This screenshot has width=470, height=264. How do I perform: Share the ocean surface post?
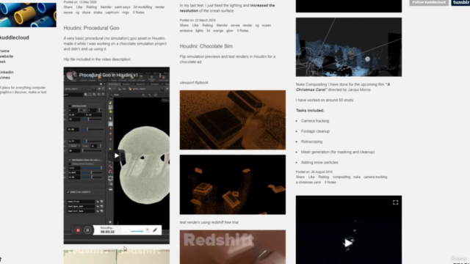184,25
